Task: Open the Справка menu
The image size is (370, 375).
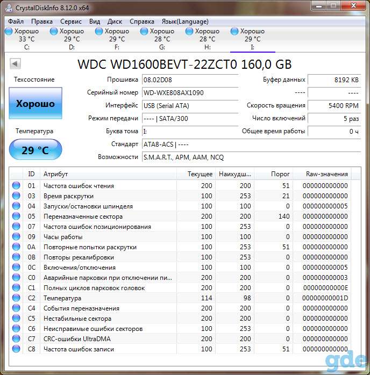Action: tap(142, 21)
